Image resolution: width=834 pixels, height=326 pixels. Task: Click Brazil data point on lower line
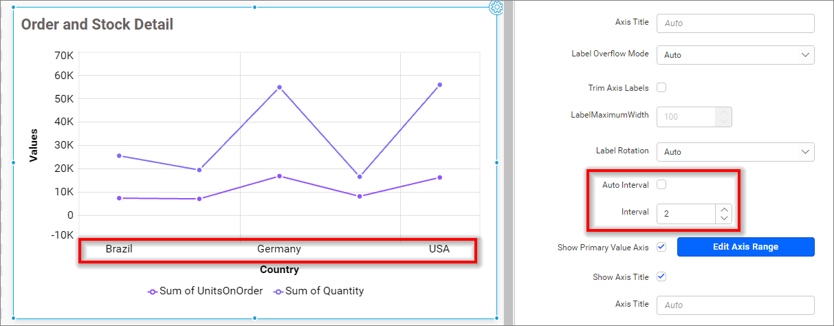tap(119, 198)
